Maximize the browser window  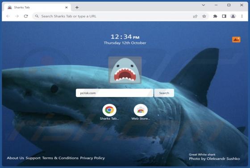(229, 5)
